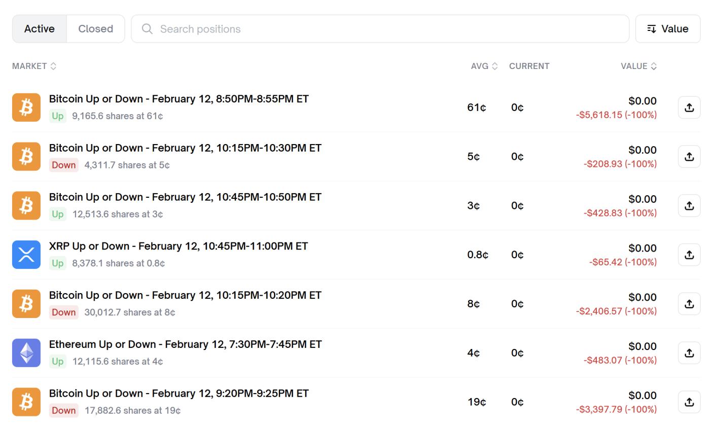Switch to the Active positions tab

click(40, 29)
